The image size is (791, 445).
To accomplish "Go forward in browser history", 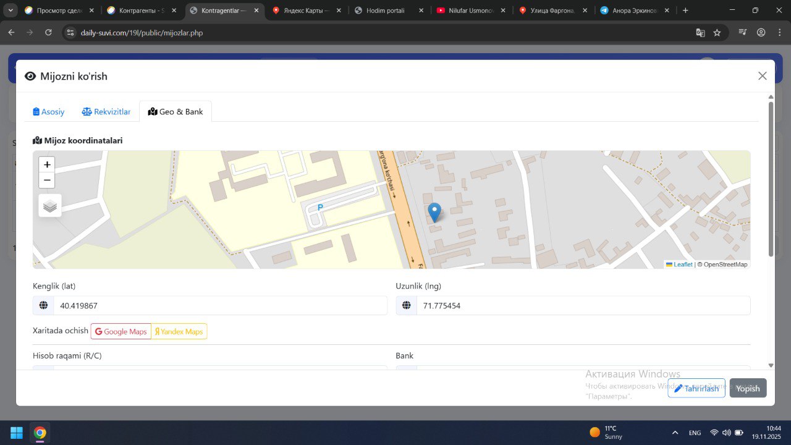I will tap(30, 32).
